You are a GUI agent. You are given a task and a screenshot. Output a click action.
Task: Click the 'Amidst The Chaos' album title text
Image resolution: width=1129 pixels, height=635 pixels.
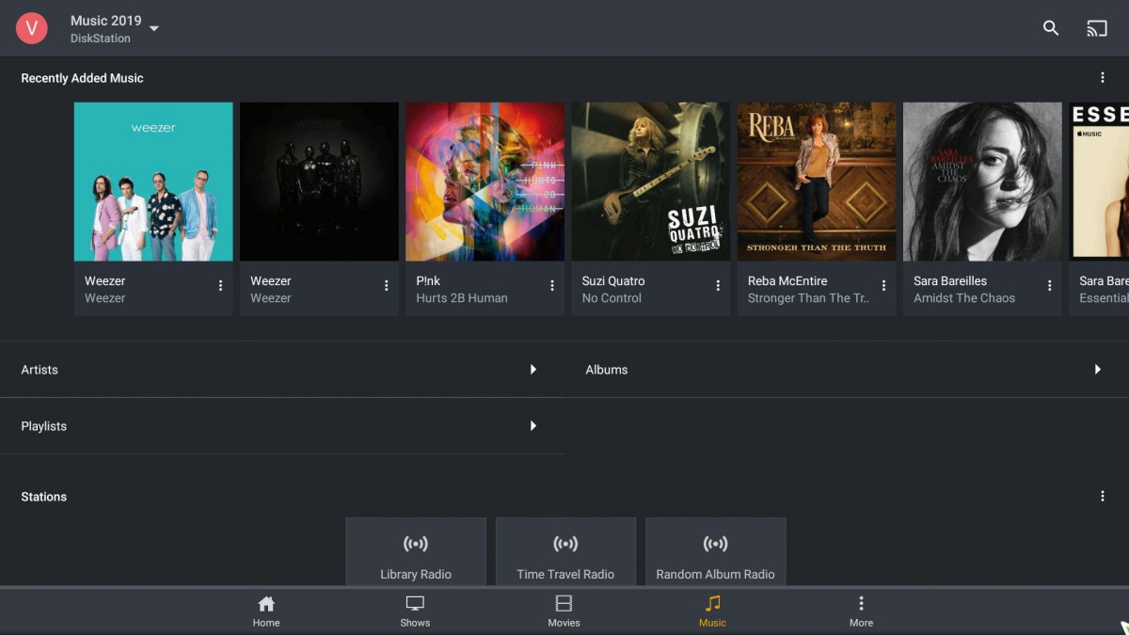(x=964, y=298)
